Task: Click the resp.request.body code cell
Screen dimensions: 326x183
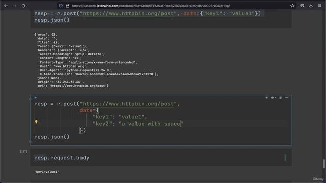Action: tap(161, 158)
